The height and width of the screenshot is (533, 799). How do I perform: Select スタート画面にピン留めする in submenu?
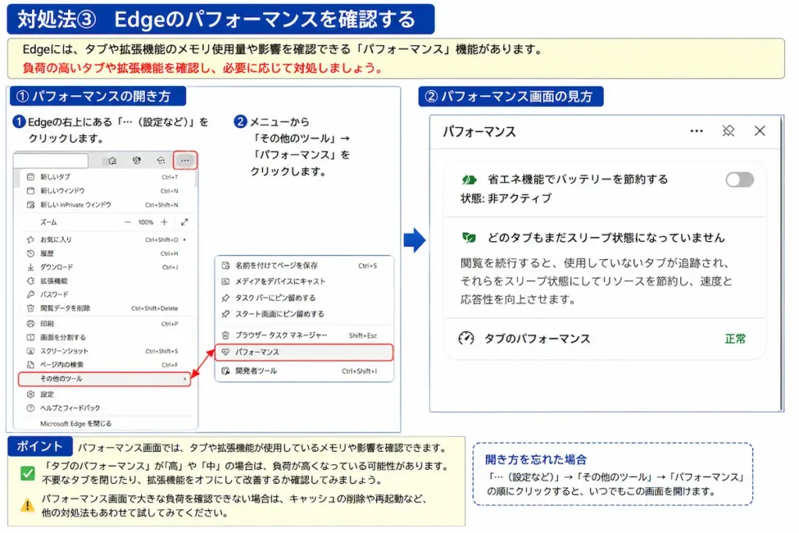coord(304,314)
